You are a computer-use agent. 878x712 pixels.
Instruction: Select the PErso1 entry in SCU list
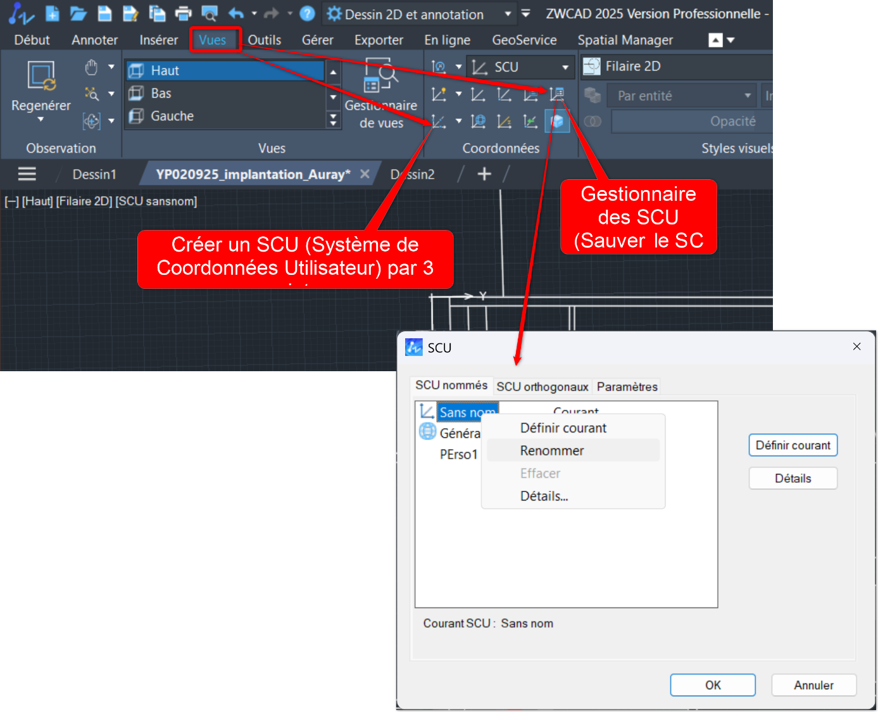(x=458, y=454)
